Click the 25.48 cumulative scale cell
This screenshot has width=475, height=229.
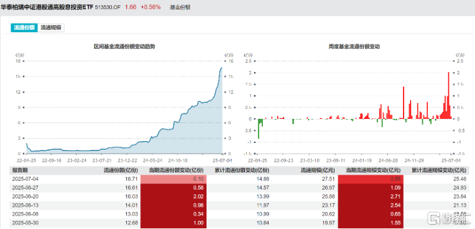[460, 179]
